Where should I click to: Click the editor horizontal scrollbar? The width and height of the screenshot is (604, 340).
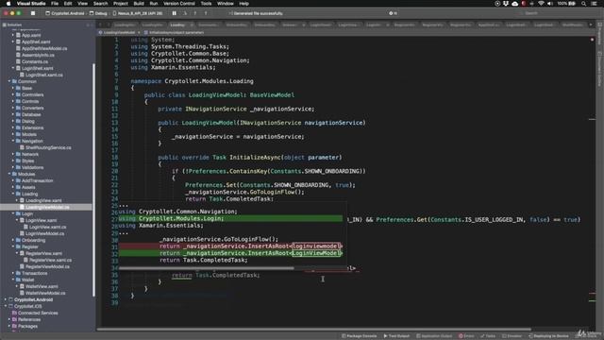[314, 330]
